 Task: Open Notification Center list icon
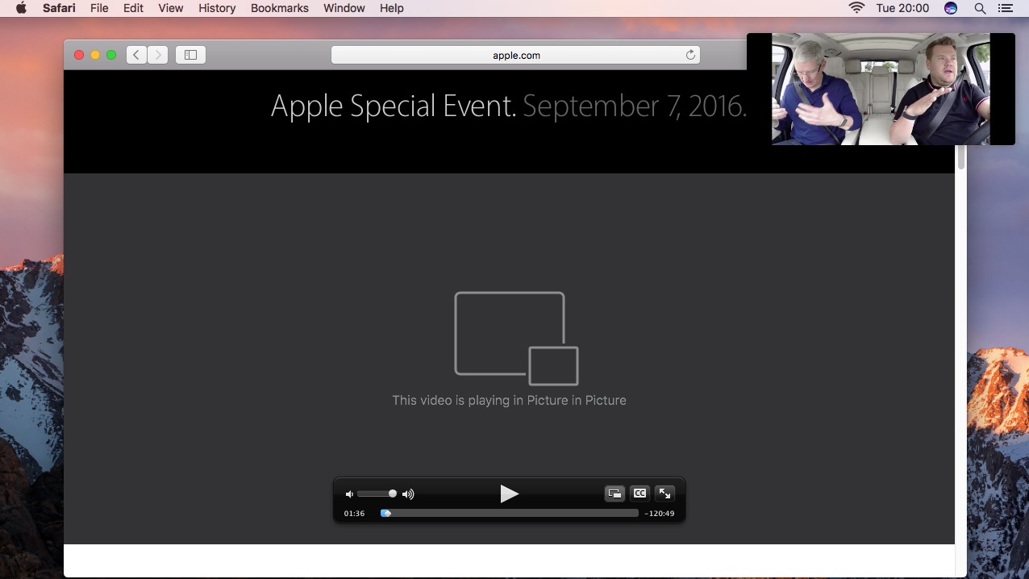tap(1005, 8)
